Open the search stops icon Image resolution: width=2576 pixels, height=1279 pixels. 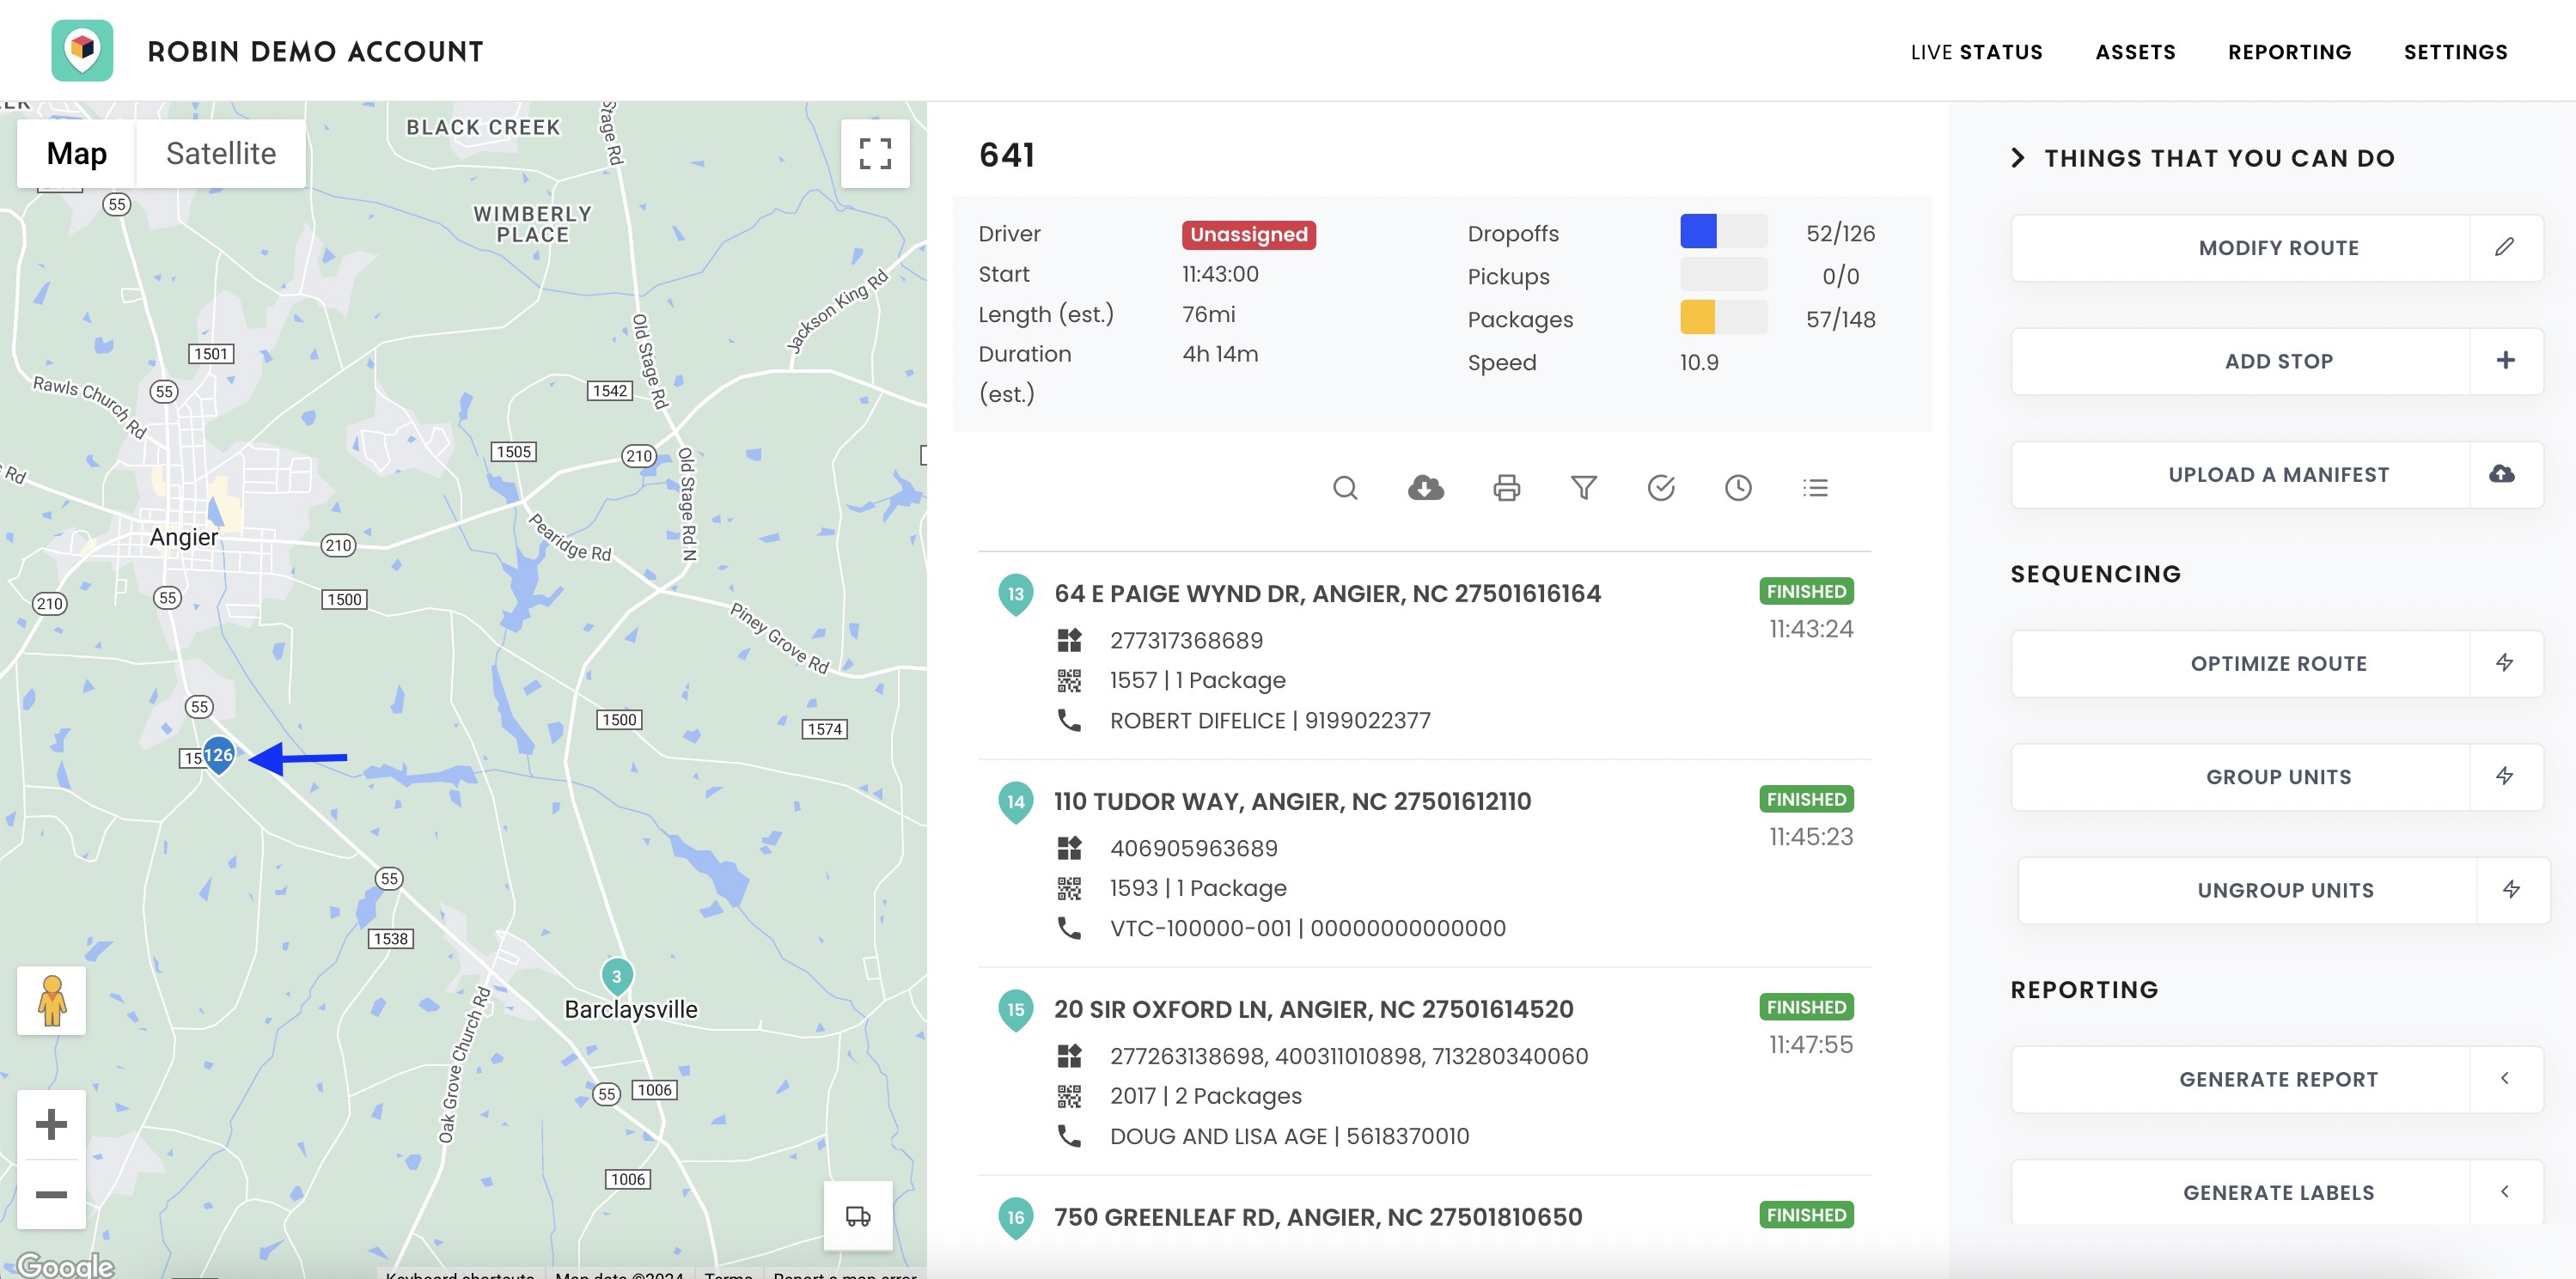(x=1345, y=488)
